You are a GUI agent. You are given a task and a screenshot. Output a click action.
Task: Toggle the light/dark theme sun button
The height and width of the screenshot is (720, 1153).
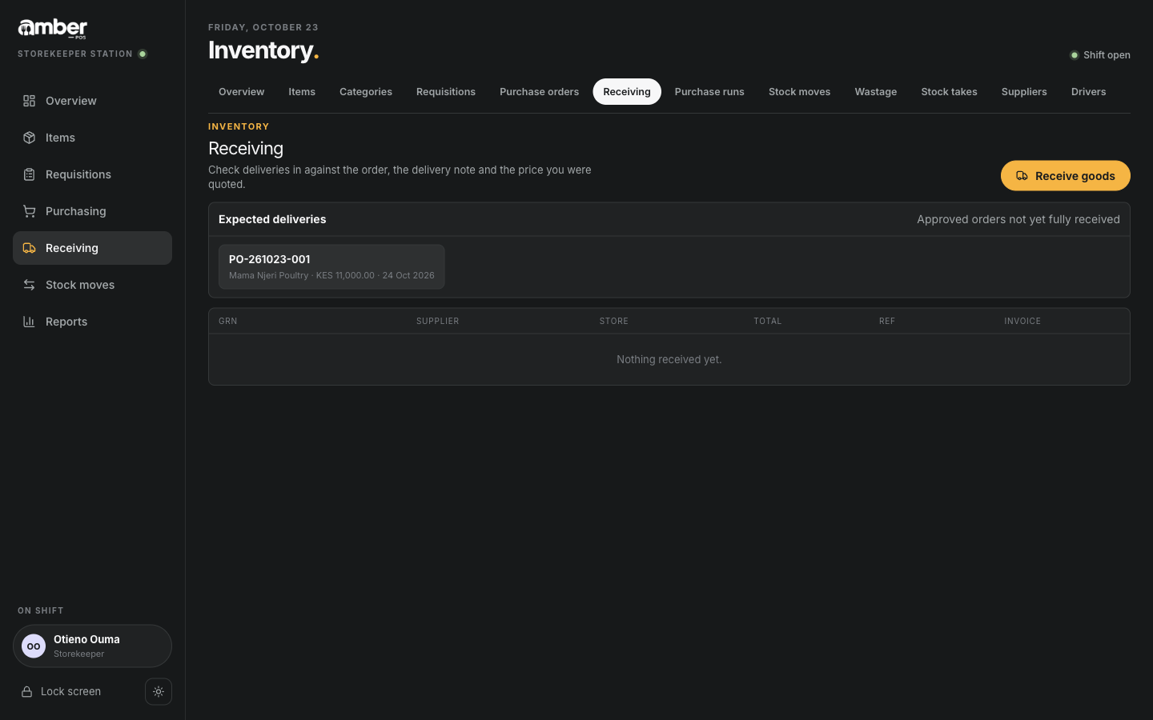(x=159, y=692)
